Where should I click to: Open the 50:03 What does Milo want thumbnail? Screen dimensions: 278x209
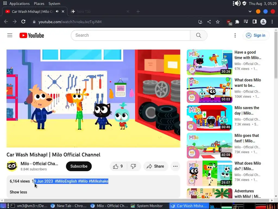[x=209, y=90]
